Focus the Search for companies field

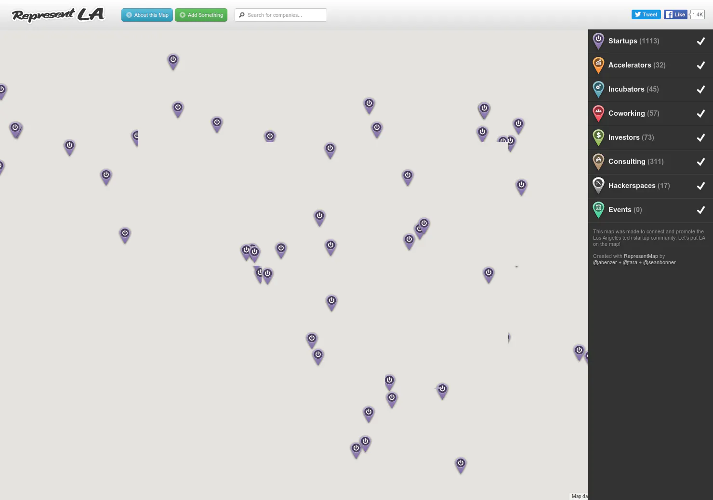[x=281, y=15]
